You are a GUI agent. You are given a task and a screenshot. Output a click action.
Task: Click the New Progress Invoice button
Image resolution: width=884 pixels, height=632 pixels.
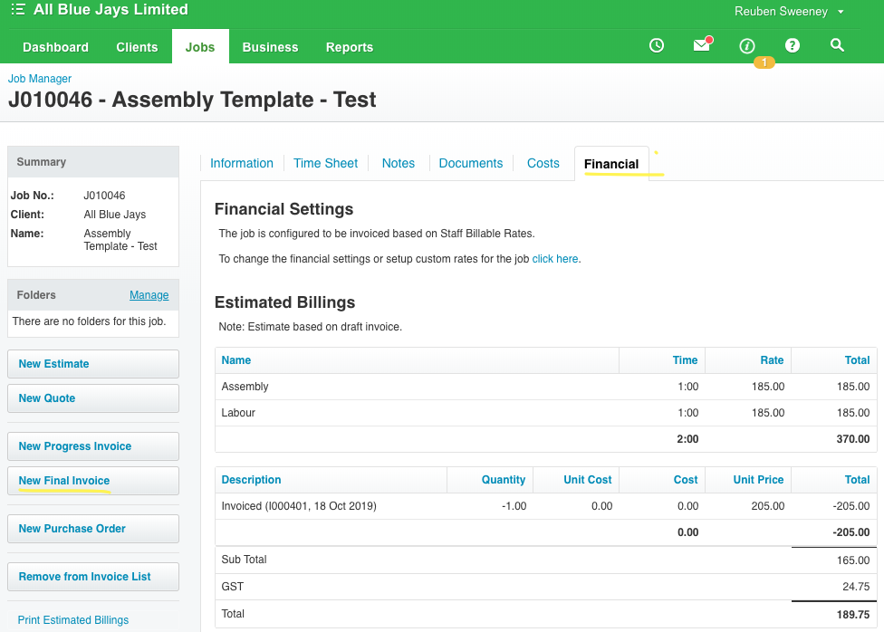pos(93,446)
